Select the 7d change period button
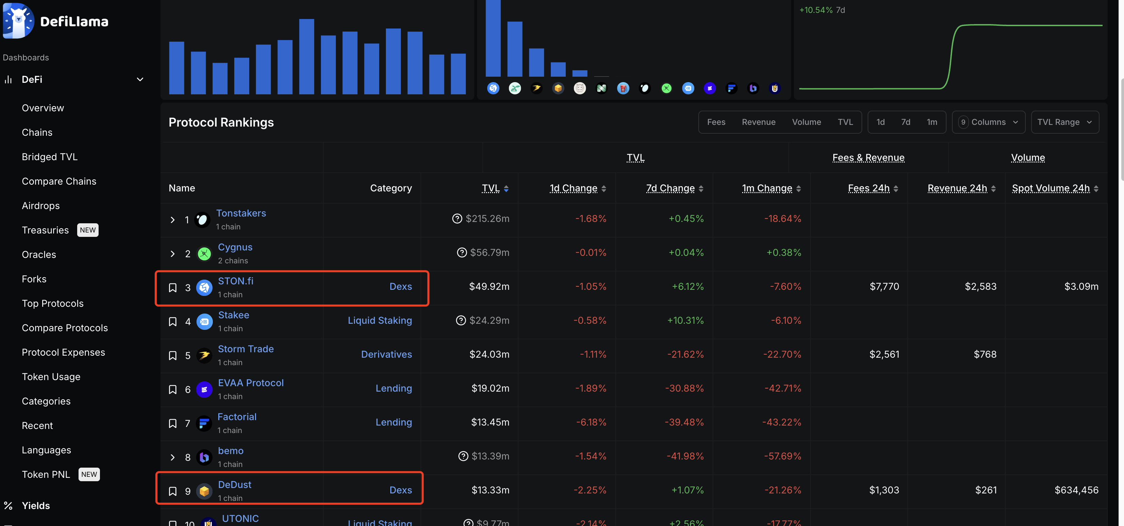Image resolution: width=1124 pixels, height=526 pixels. pyautogui.click(x=906, y=123)
